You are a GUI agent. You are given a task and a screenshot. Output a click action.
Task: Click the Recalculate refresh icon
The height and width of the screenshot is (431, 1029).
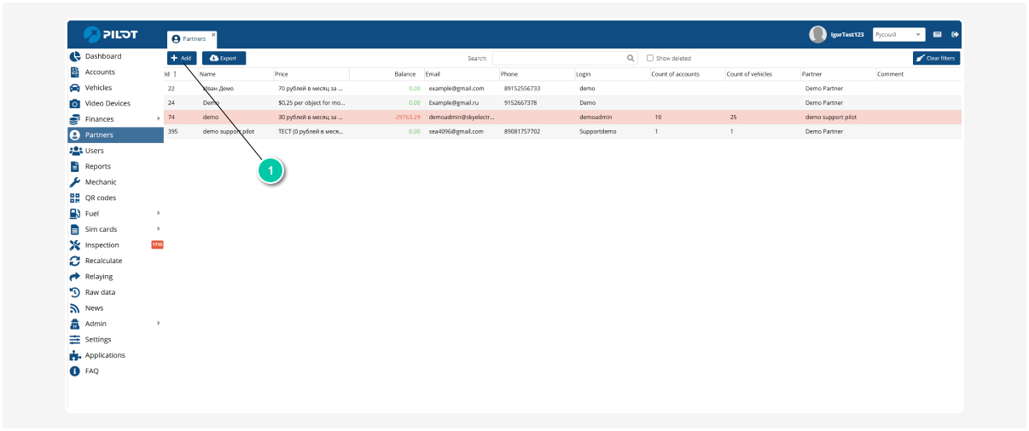point(75,261)
